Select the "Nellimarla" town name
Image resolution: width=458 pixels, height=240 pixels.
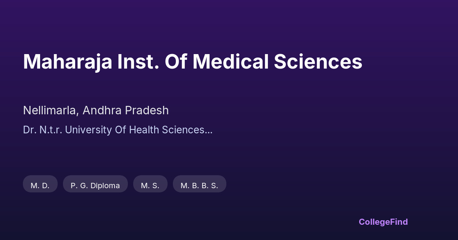[x=50, y=110]
